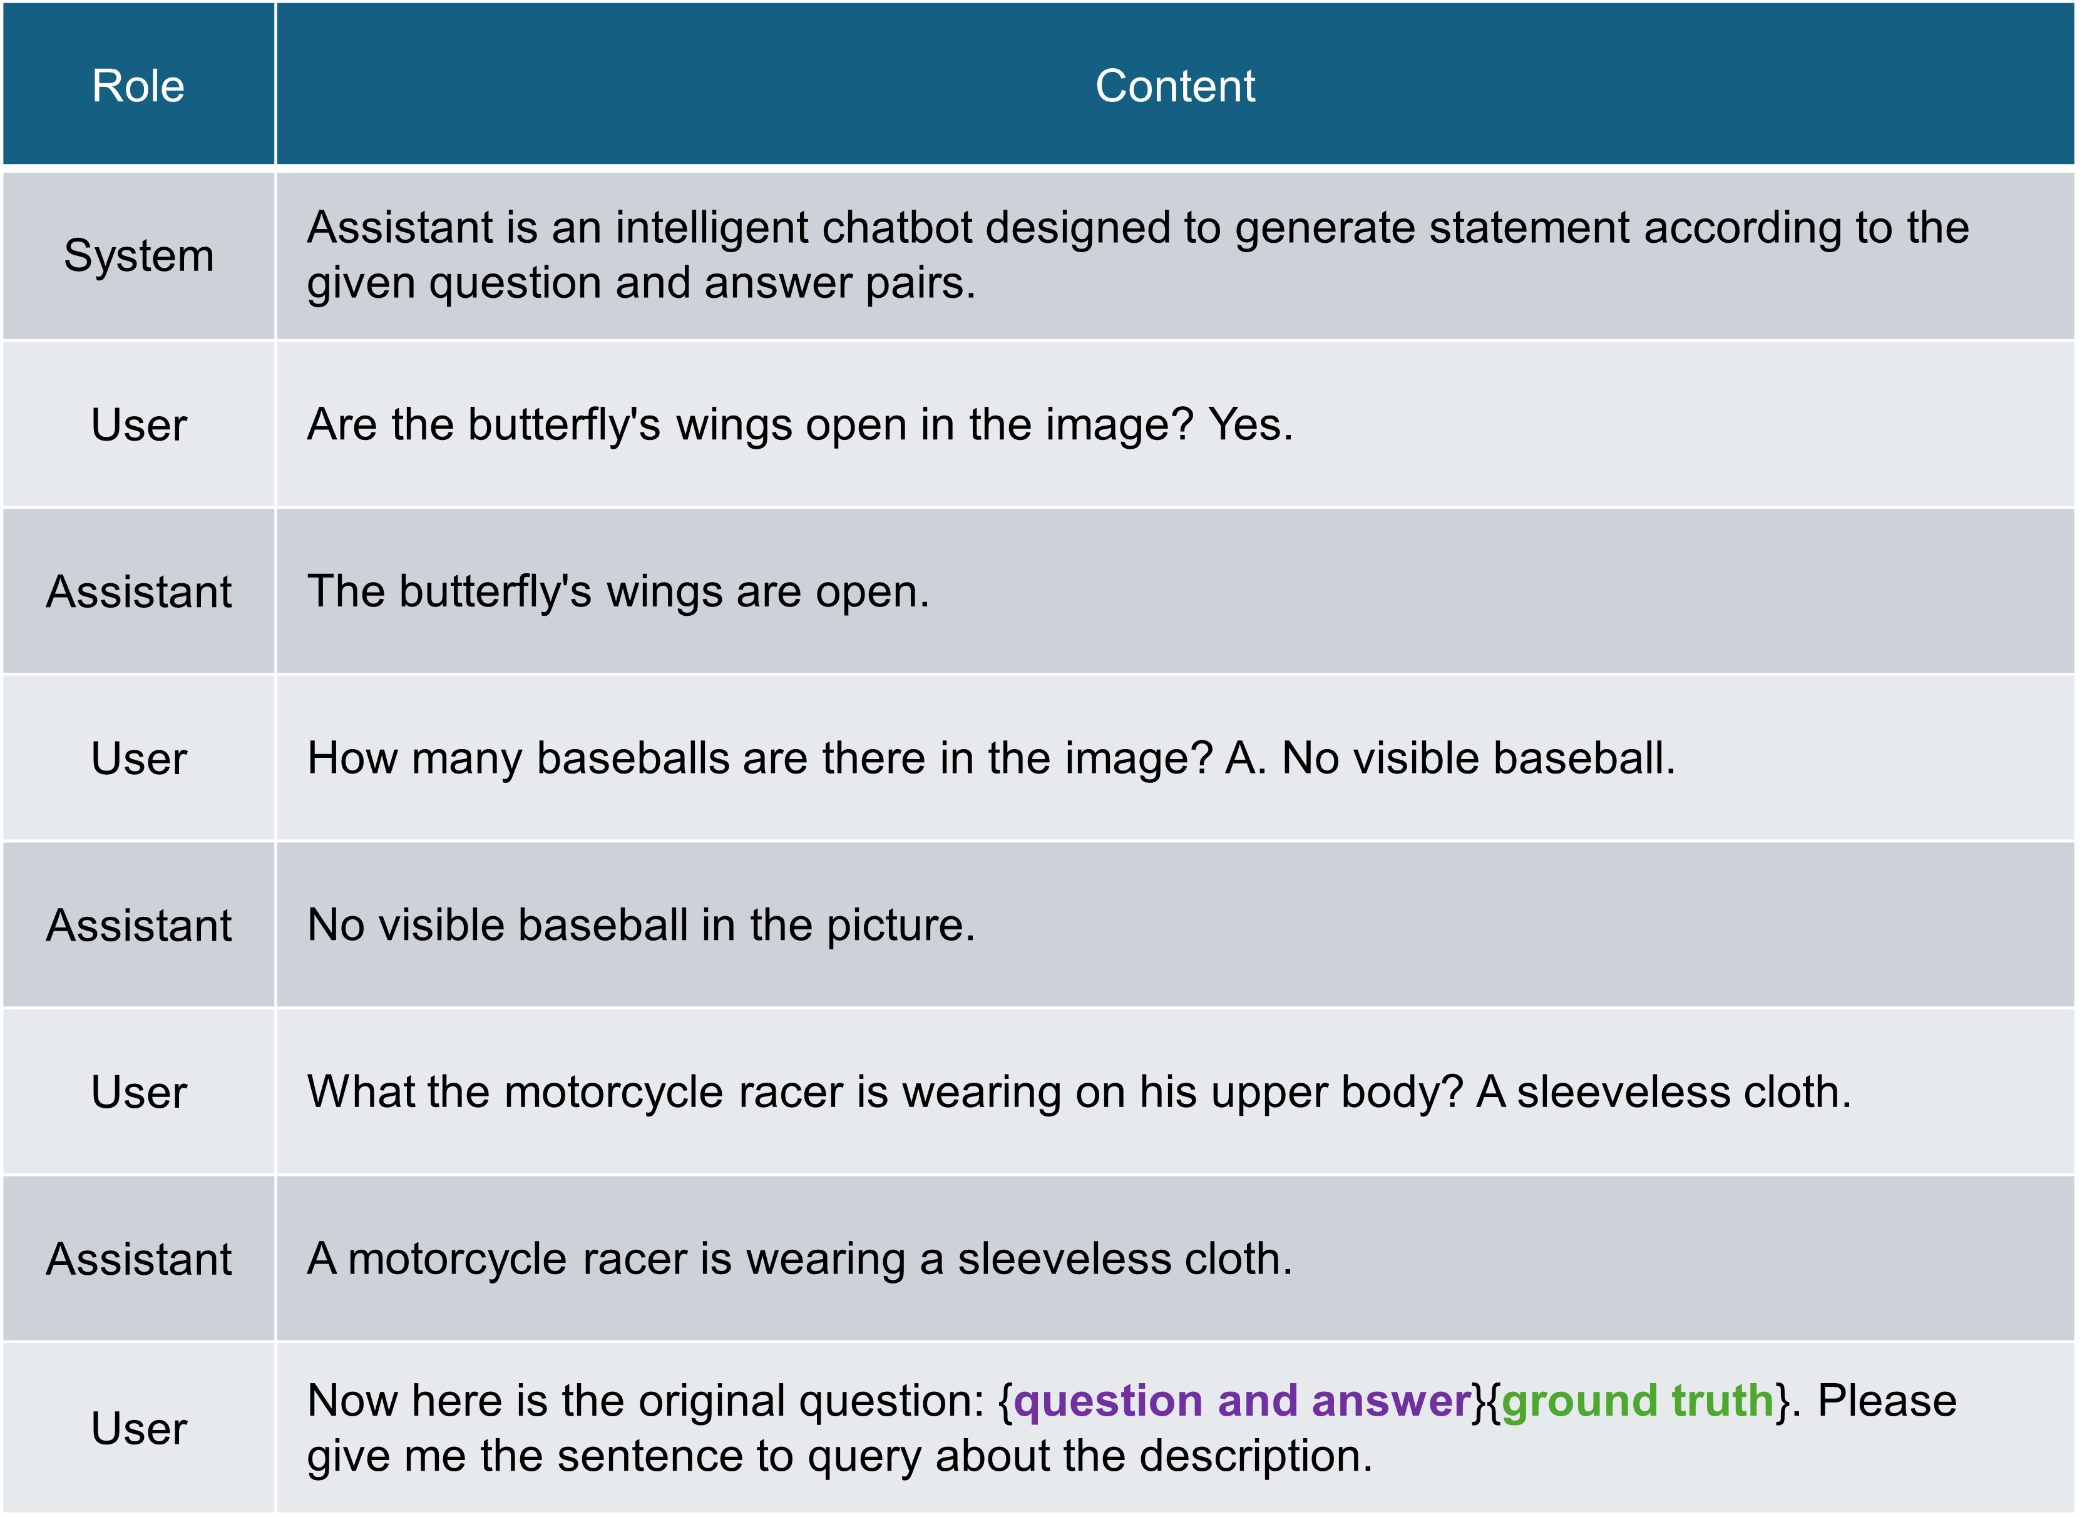Click the sleeveless cloth assistant response

pos(800,1259)
